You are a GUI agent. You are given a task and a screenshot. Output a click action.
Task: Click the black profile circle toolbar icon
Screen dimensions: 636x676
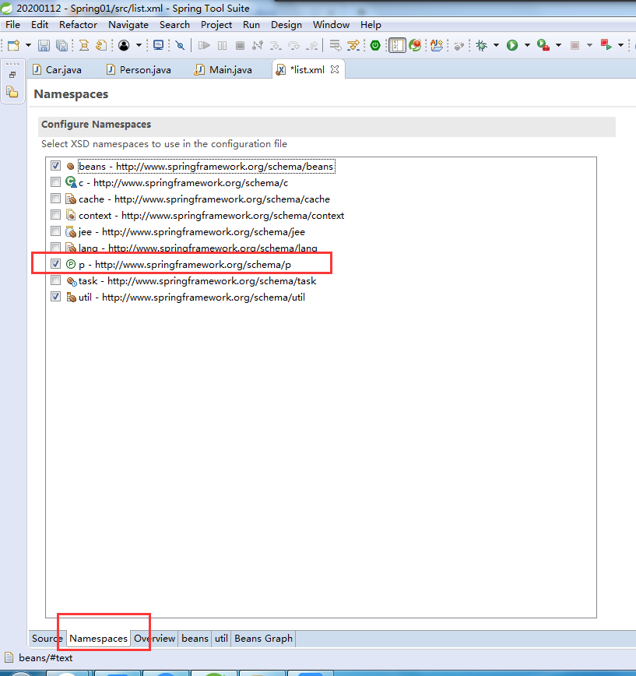point(124,45)
